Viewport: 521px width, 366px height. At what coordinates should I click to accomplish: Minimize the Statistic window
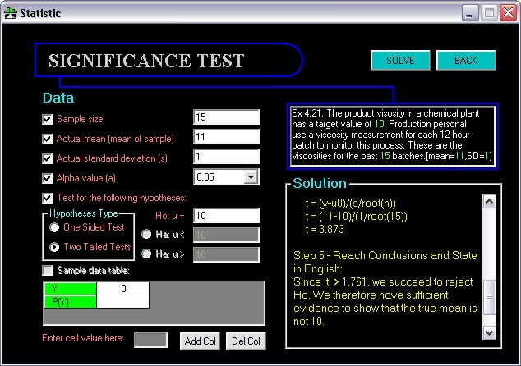pos(469,13)
